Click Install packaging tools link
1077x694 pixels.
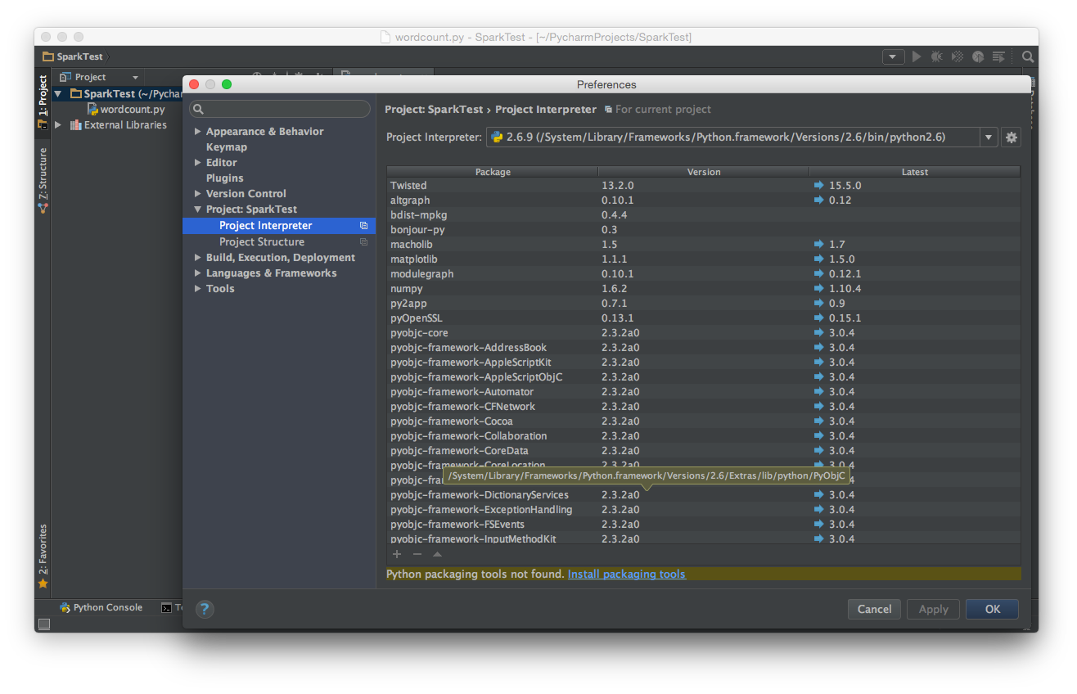click(627, 575)
